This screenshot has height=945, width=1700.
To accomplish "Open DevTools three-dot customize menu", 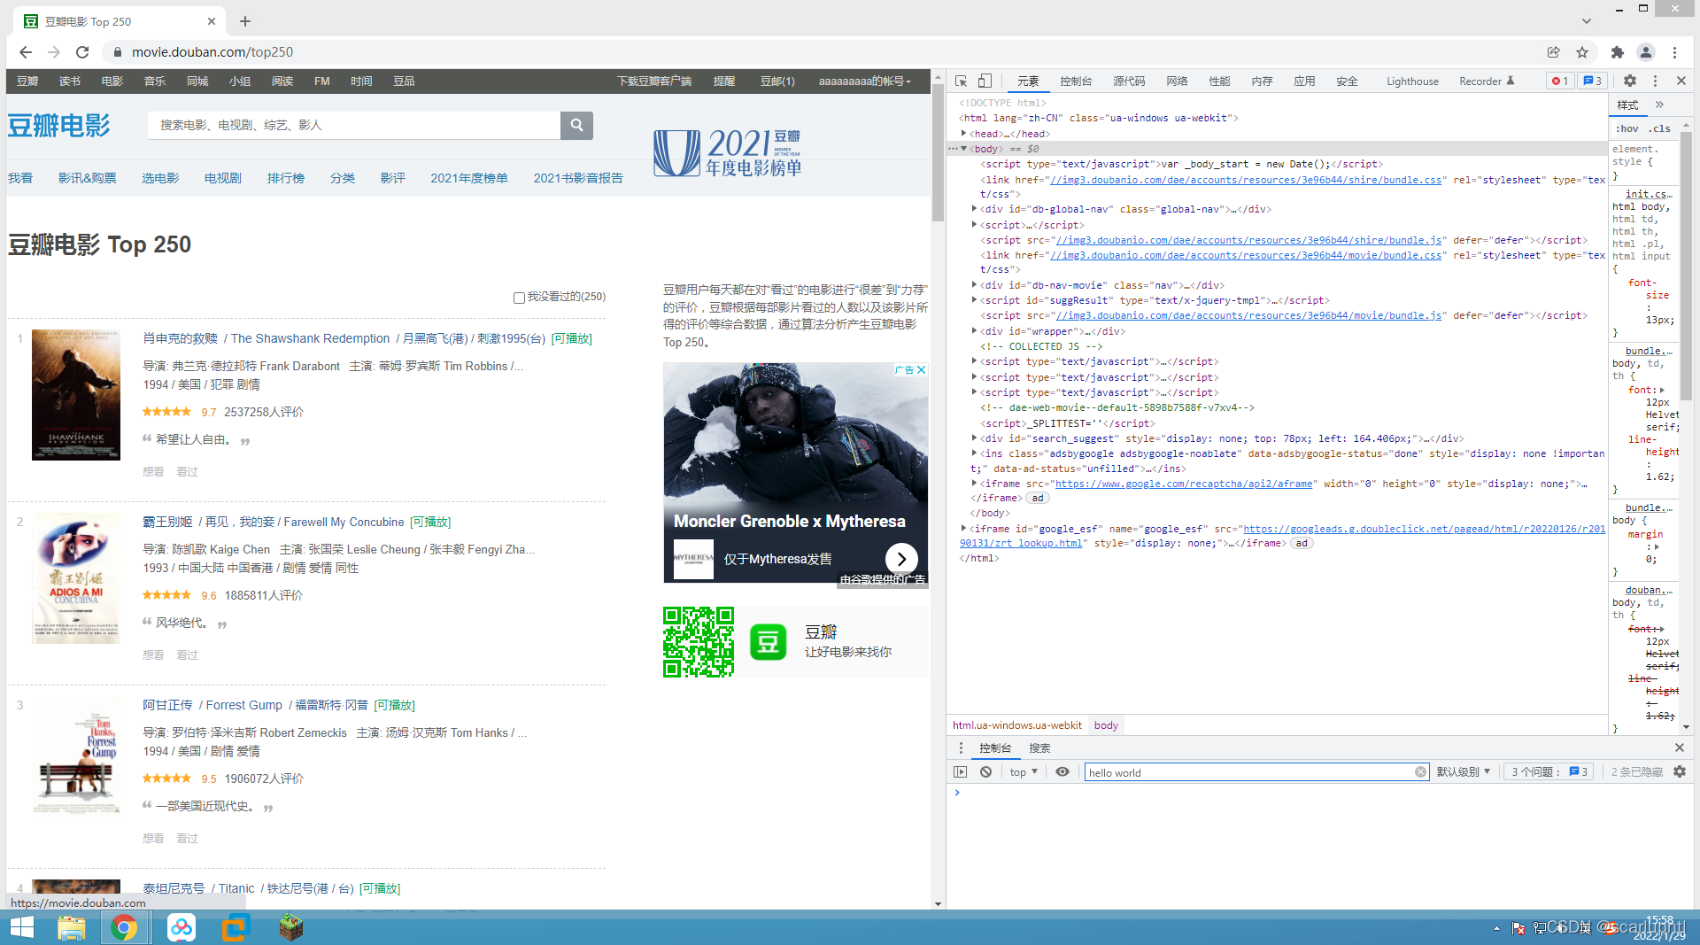I will tap(1656, 81).
